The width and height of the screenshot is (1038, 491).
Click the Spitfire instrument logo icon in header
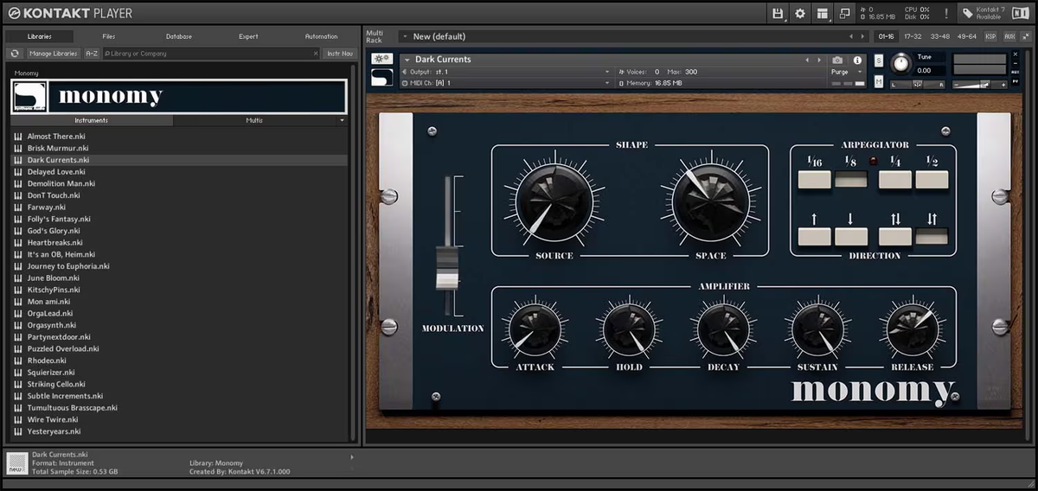click(x=381, y=78)
